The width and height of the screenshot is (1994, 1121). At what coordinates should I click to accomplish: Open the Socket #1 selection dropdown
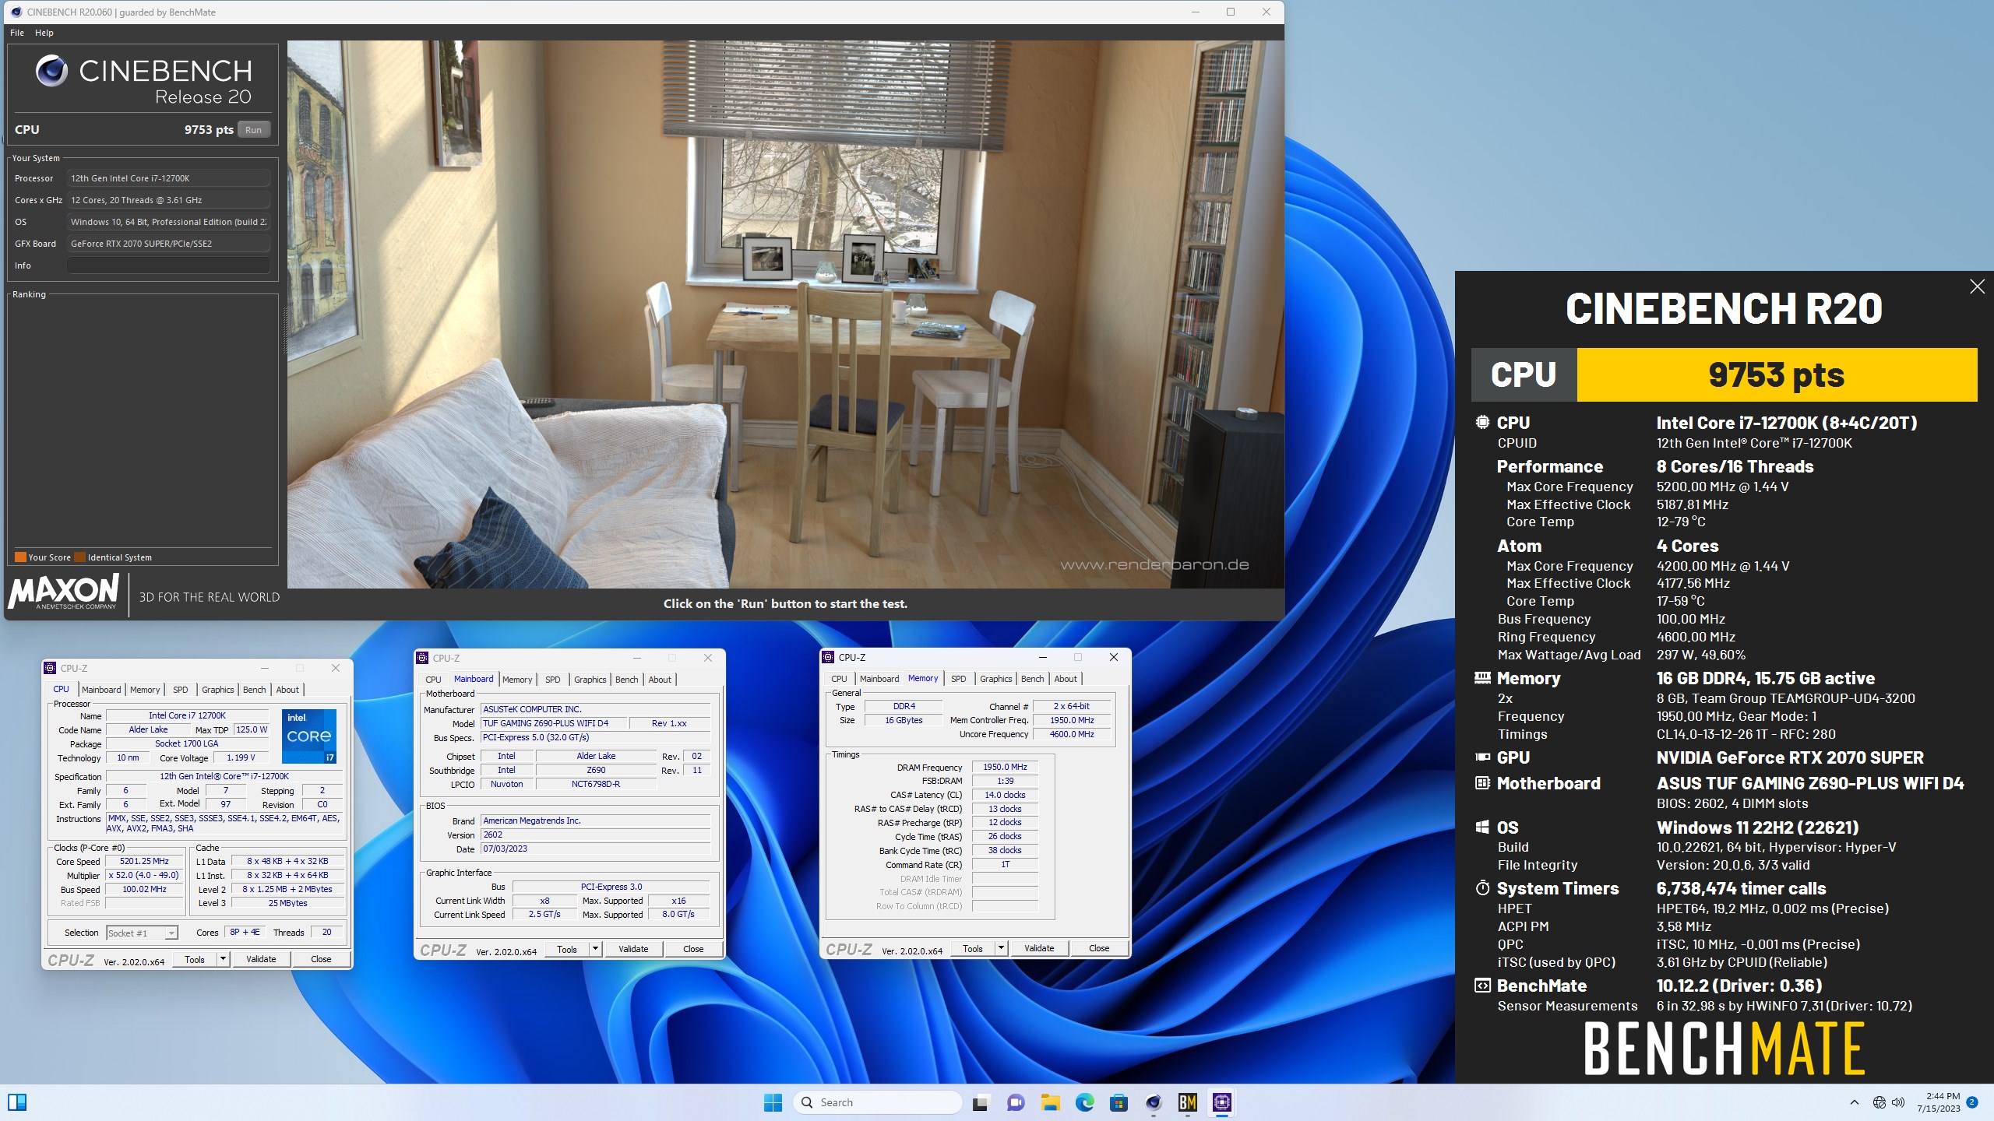tap(143, 933)
